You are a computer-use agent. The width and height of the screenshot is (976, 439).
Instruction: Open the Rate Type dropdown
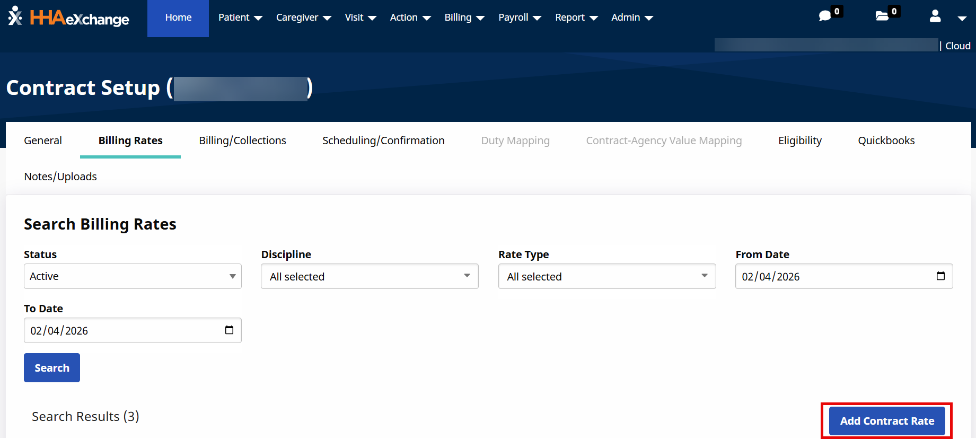click(607, 276)
